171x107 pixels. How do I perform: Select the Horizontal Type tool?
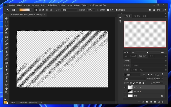(7, 78)
